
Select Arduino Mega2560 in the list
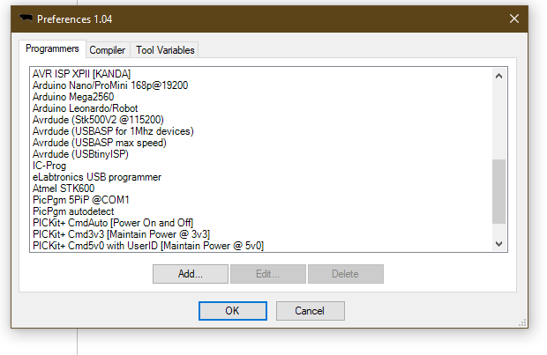(73, 97)
